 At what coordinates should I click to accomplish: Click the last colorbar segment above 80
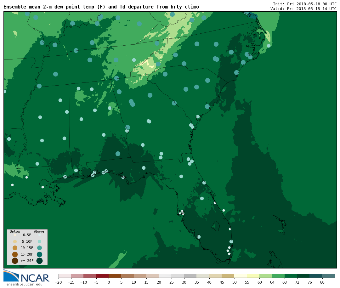click(329, 276)
